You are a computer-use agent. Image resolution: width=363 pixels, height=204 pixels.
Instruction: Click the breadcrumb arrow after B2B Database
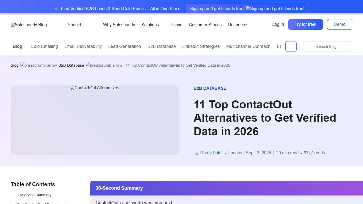coord(104,65)
